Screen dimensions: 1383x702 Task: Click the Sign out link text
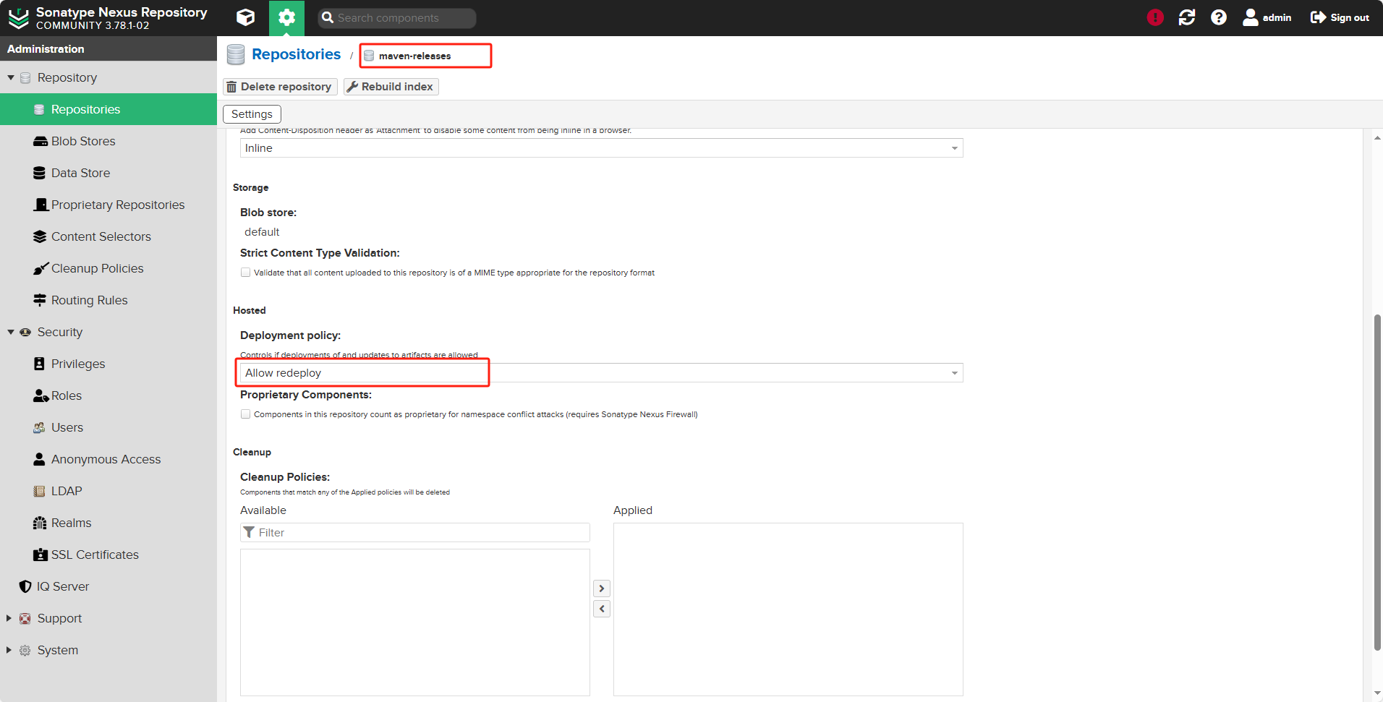[1350, 17]
